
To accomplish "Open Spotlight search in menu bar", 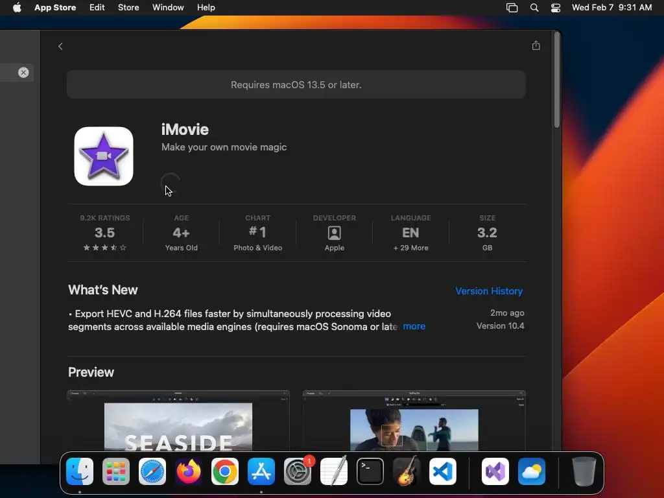I will click(534, 8).
